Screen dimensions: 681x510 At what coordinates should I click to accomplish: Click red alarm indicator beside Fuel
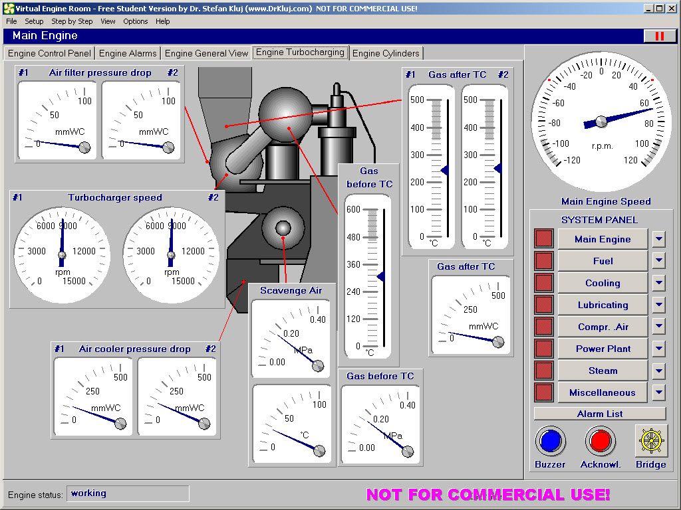point(544,261)
